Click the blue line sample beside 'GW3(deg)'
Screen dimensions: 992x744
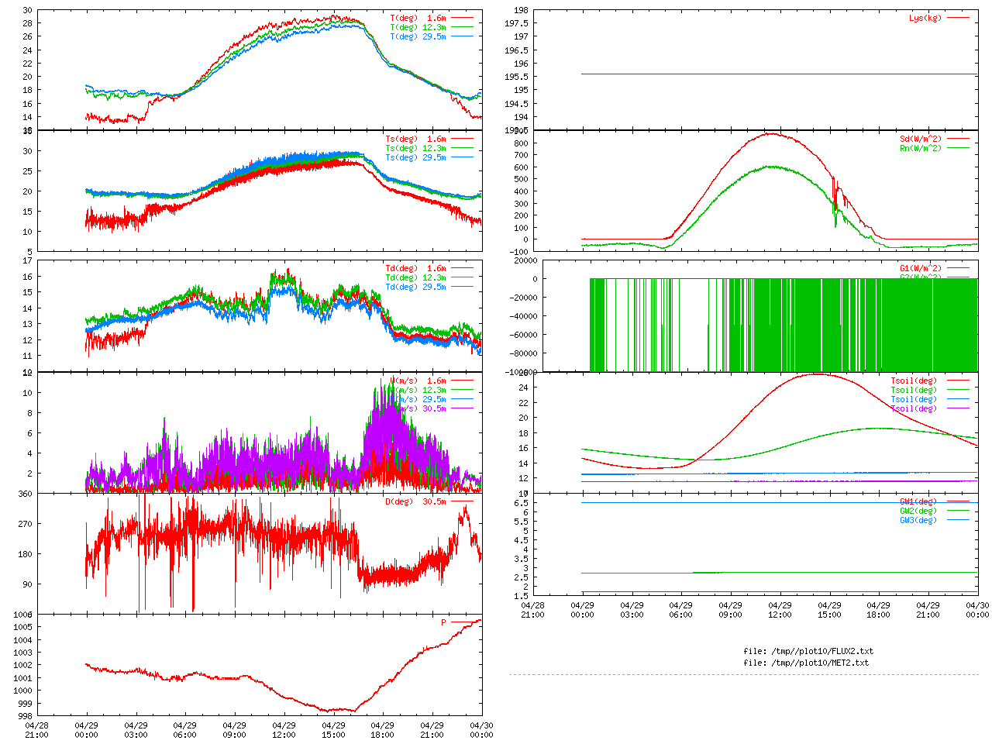point(958,521)
